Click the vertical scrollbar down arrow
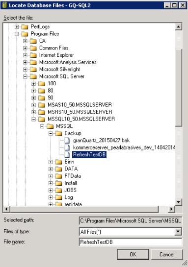 179,202
